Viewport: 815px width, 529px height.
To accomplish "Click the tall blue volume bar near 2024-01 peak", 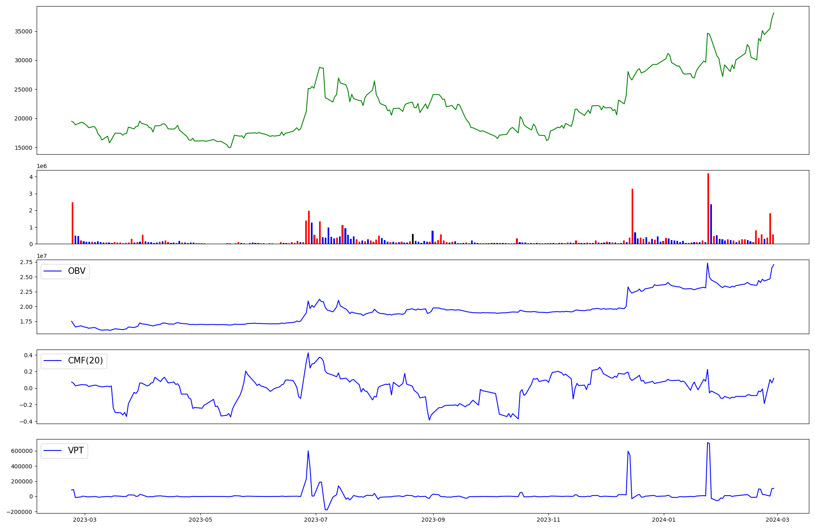I will pyautogui.click(x=711, y=224).
